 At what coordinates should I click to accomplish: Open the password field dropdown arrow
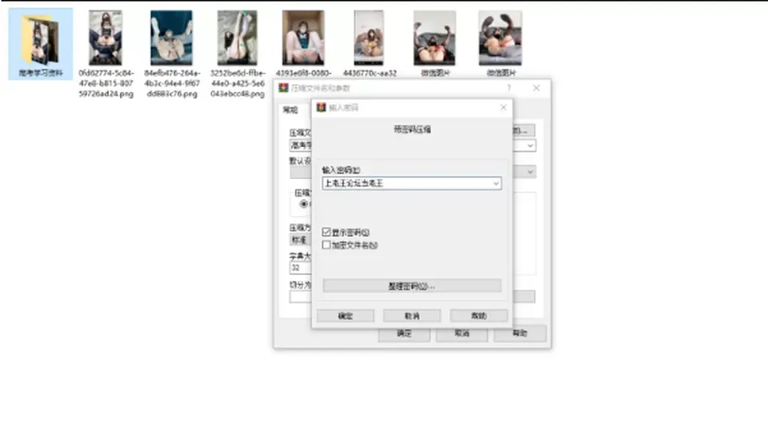[x=496, y=183]
